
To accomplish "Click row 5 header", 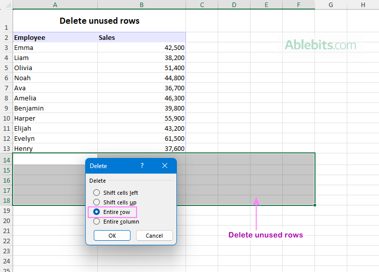I will click(6, 68).
